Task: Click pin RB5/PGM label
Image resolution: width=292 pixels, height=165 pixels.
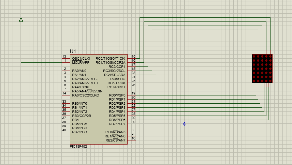Action: pos(80,124)
